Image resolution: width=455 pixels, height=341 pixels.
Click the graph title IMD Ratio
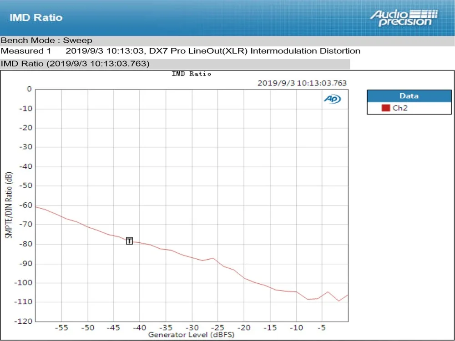192,74
